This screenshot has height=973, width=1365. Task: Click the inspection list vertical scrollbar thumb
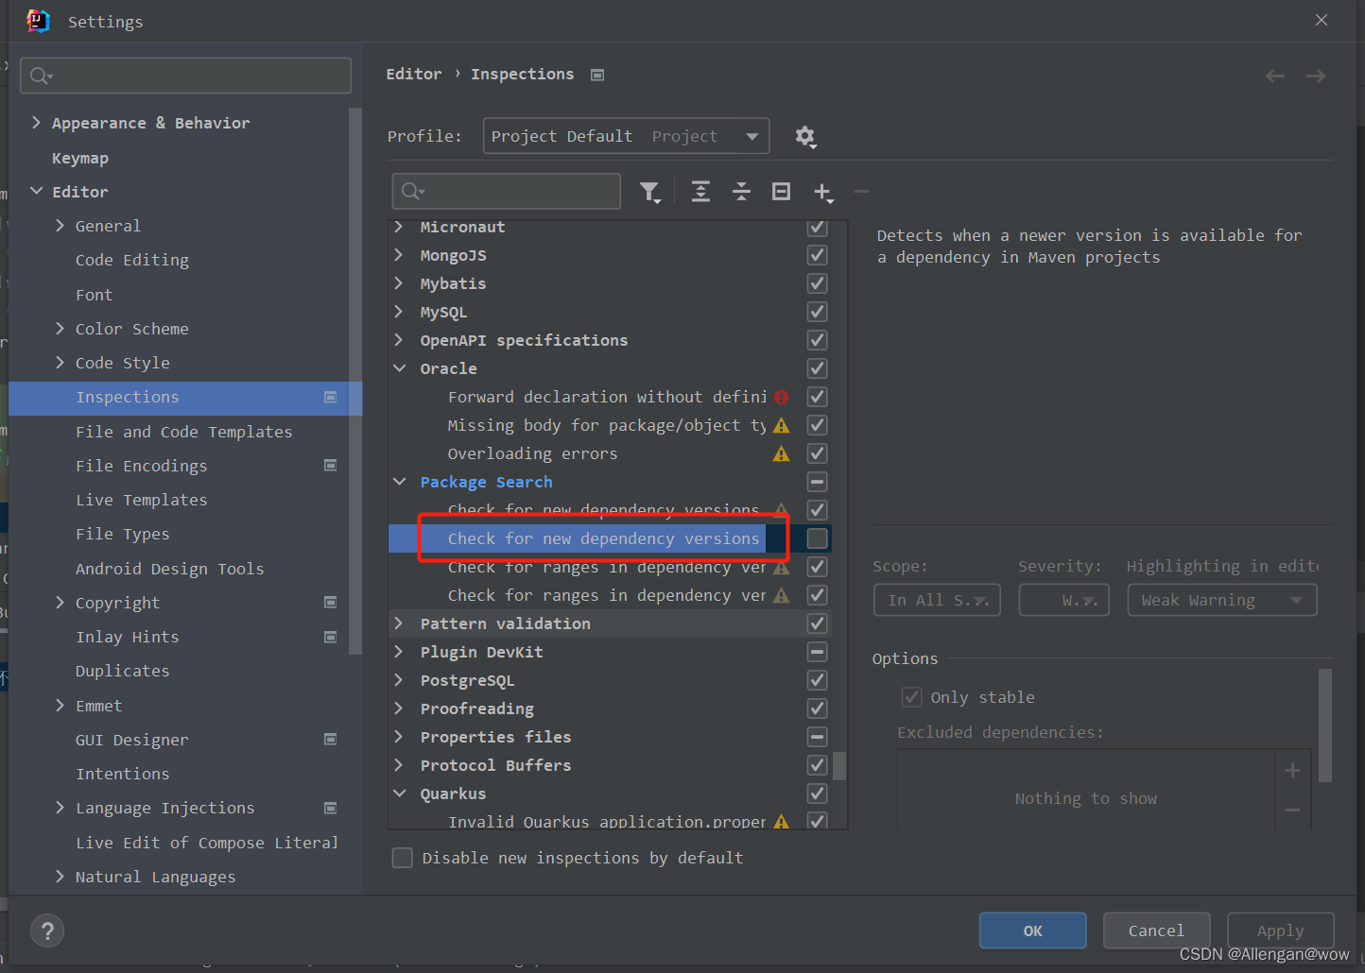839,766
